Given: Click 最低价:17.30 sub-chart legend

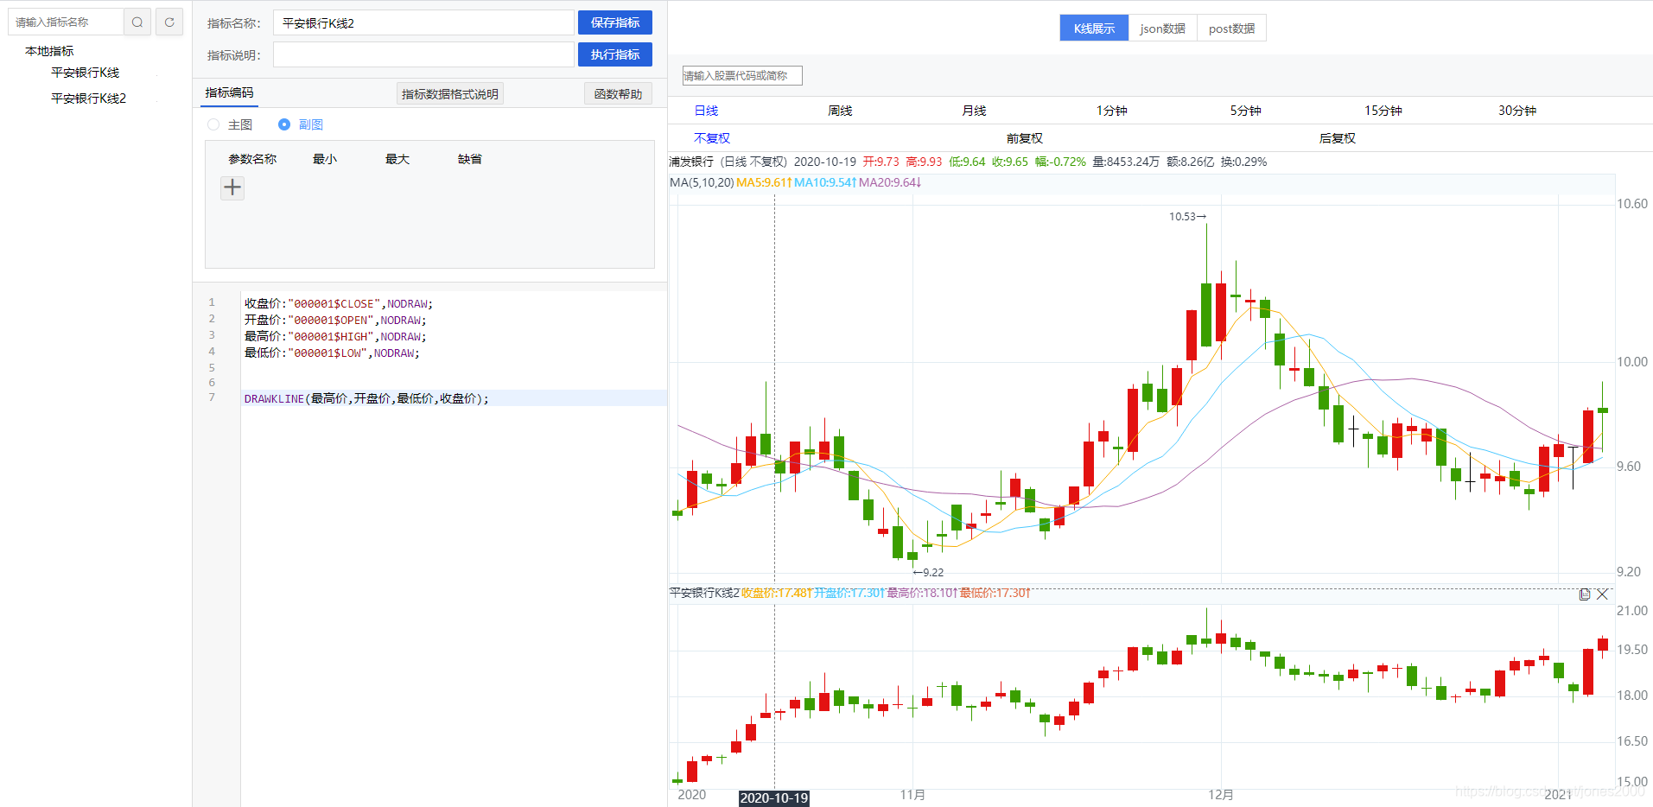Looking at the screenshot, I should [995, 593].
